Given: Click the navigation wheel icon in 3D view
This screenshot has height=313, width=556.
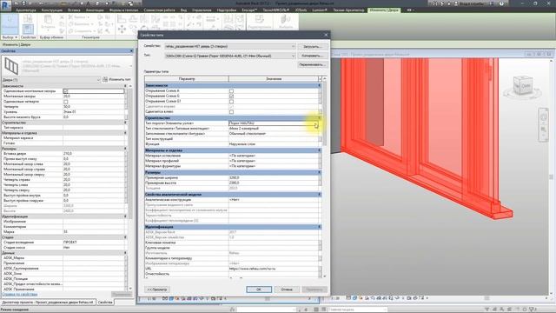Looking at the screenshot, I should click(544, 117).
